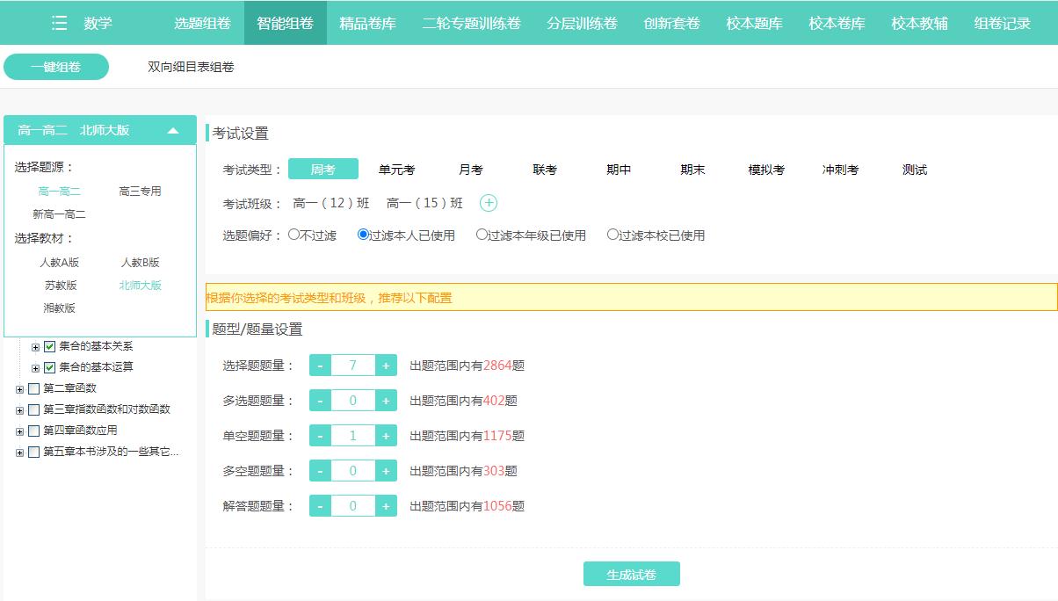Increase 解答题题量 using the plus icon

(385, 505)
